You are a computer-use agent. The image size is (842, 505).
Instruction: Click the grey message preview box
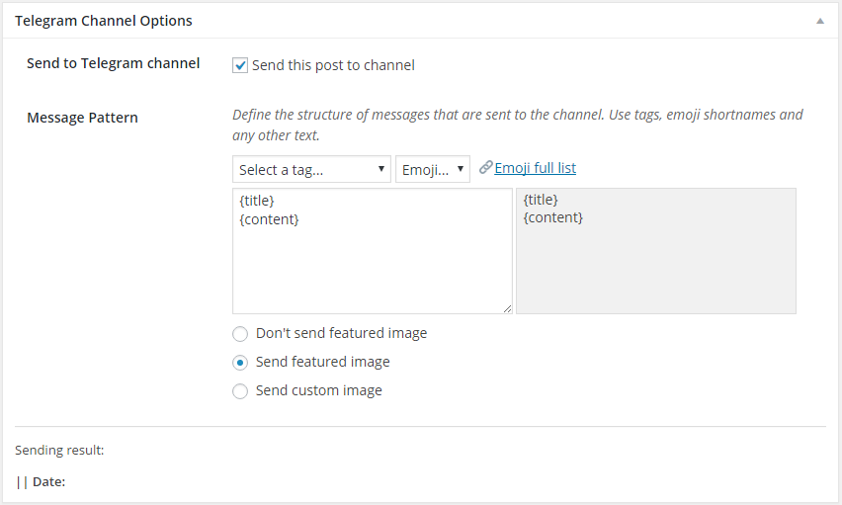point(655,251)
